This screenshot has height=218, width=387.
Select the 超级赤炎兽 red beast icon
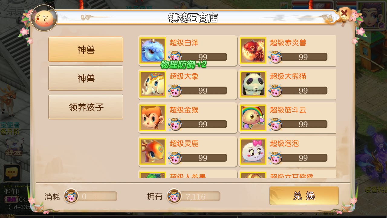point(253,51)
